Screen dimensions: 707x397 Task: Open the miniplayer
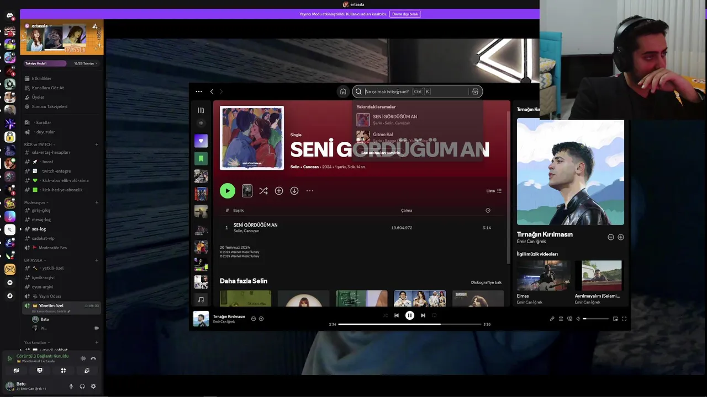point(615,319)
